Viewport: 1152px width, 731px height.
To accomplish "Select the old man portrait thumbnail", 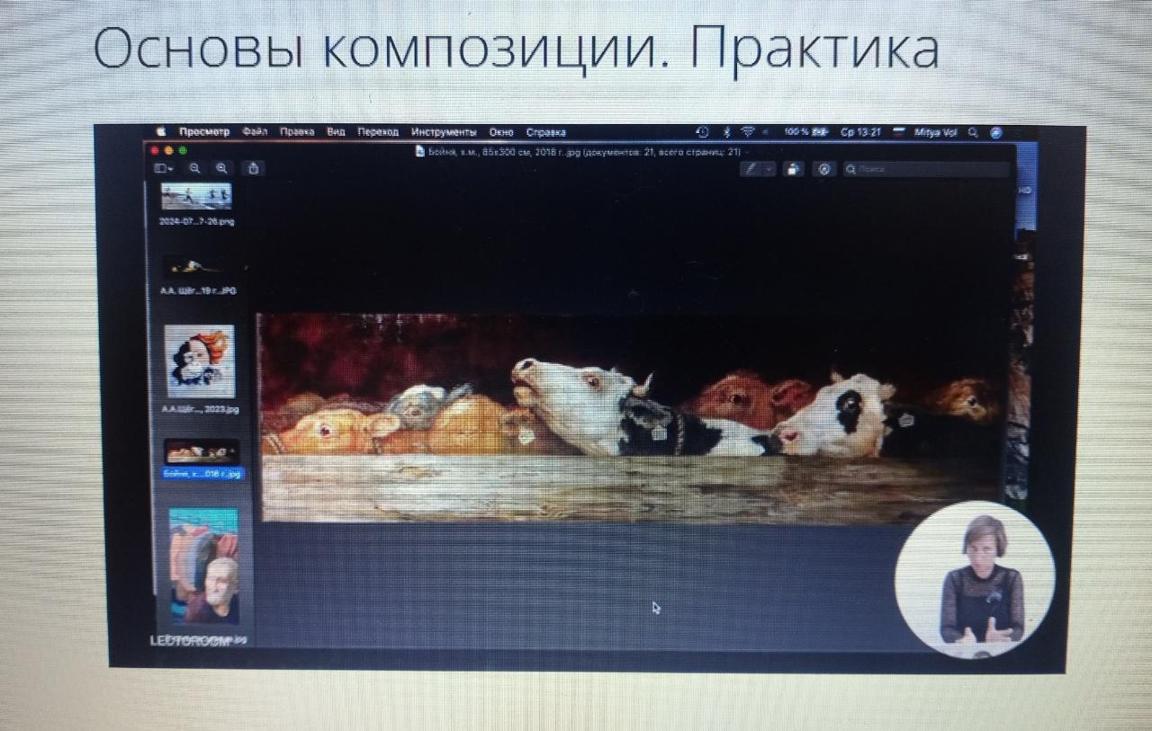I will click(203, 566).
